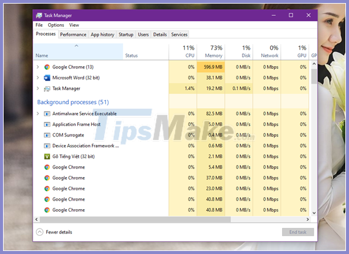Click the horizontal scrollbar right arrow
349x254 pixels.
tap(308, 219)
